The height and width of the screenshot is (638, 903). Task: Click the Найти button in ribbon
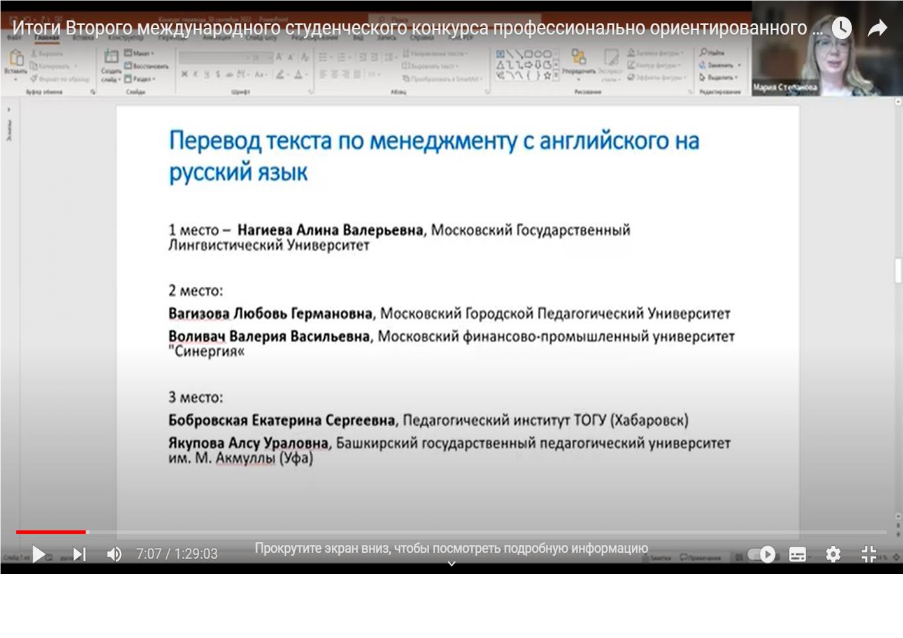pyautogui.click(x=713, y=52)
